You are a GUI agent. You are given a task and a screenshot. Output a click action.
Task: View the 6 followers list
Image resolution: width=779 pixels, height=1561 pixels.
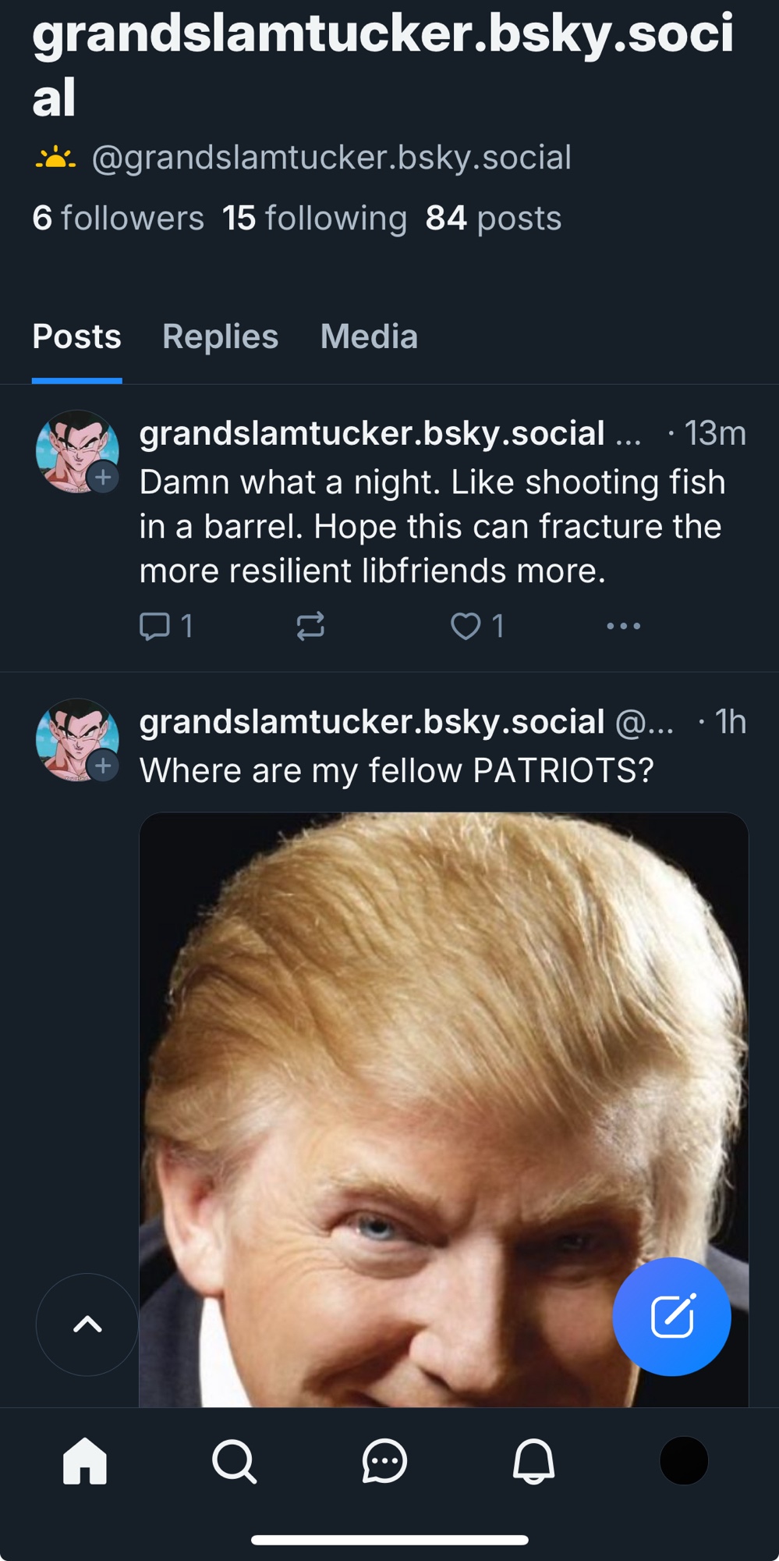click(118, 219)
